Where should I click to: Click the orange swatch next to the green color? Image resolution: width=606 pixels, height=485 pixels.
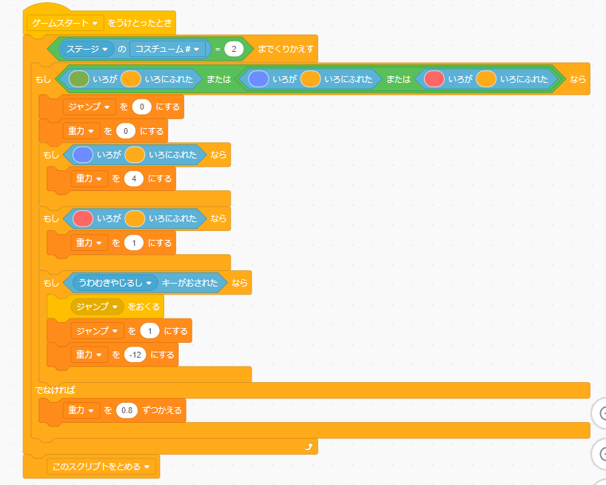131,78
